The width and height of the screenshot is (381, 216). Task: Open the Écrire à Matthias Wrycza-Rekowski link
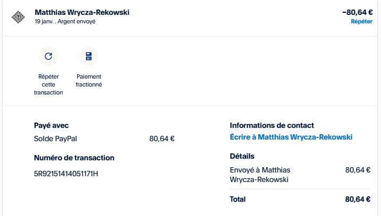point(291,137)
